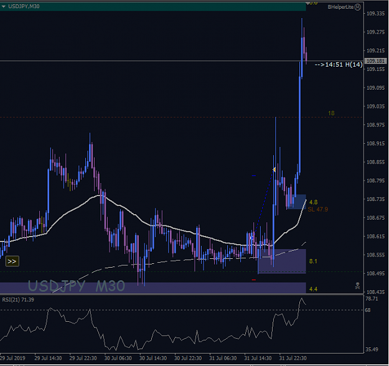Click the time label 30 Jul 22:30
The height and width of the screenshot is (366, 389).
click(188, 358)
